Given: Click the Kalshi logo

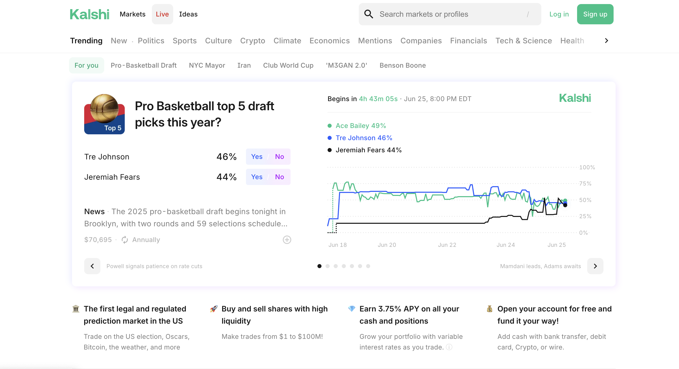Looking at the screenshot, I should coord(89,14).
